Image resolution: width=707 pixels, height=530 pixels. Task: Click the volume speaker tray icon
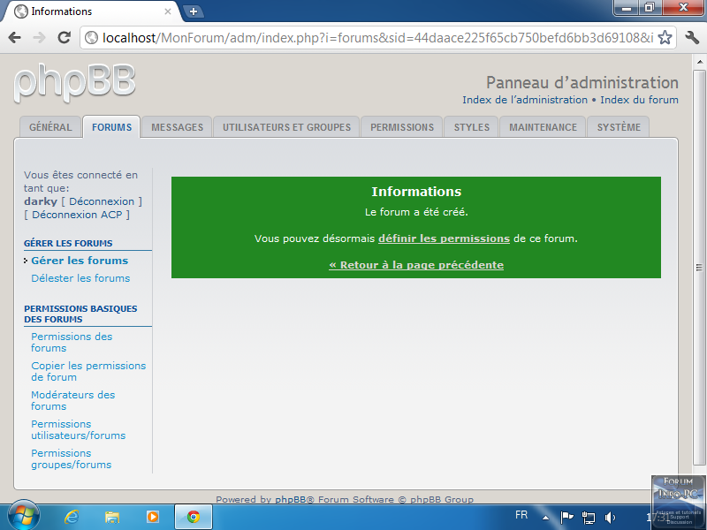click(610, 518)
